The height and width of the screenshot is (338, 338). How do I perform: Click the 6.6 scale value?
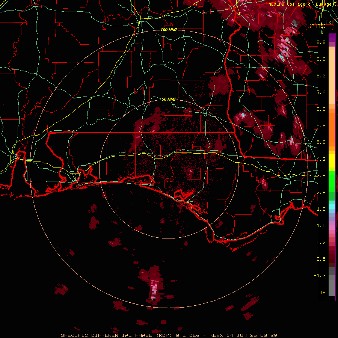321,109
